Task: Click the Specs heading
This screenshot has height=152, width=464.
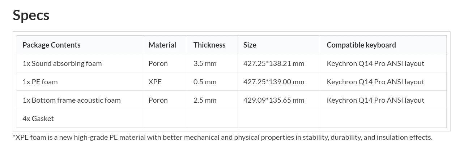Action: tap(31, 15)
